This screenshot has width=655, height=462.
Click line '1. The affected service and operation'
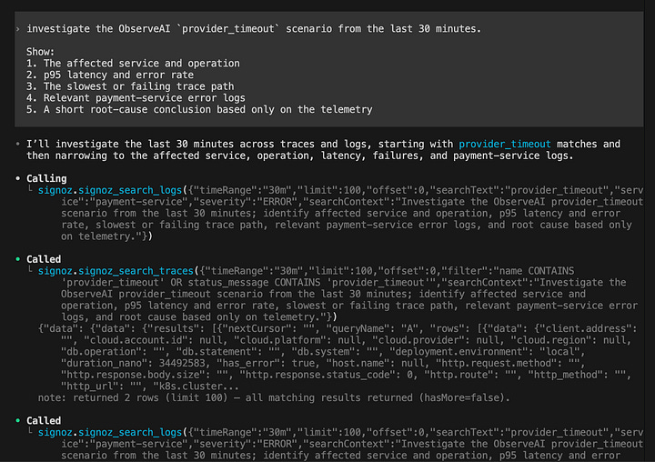pyautogui.click(x=133, y=64)
